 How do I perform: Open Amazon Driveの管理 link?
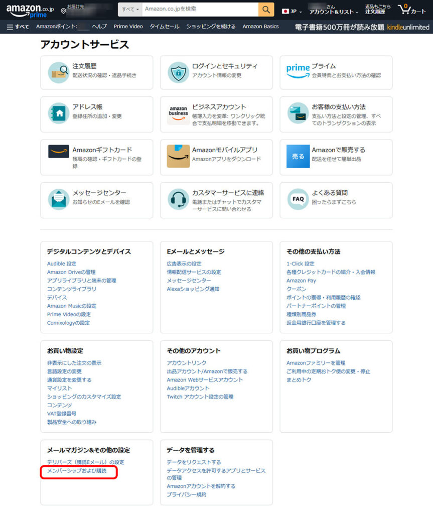click(71, 272)
